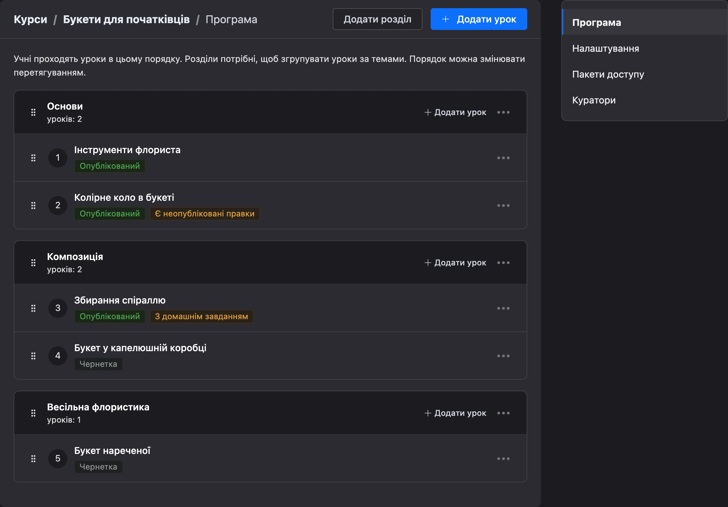Open three-dot menu of Основи section

pyautogui.click(x=503, y=112)
